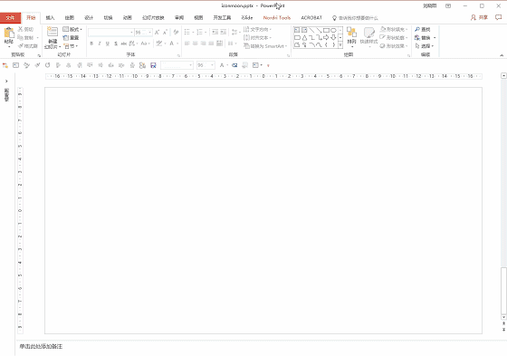Toggle Underline formatting
The height and width of the screenshot is (356, 507).
pos(108,43)
